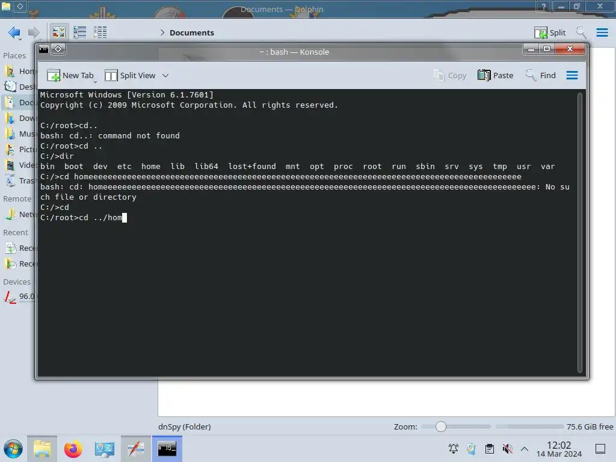Image resolution: width=616 pixels, height=462 pixels.
Task: Select Trash in Places sidebar
Action: (x=20, y=180)
